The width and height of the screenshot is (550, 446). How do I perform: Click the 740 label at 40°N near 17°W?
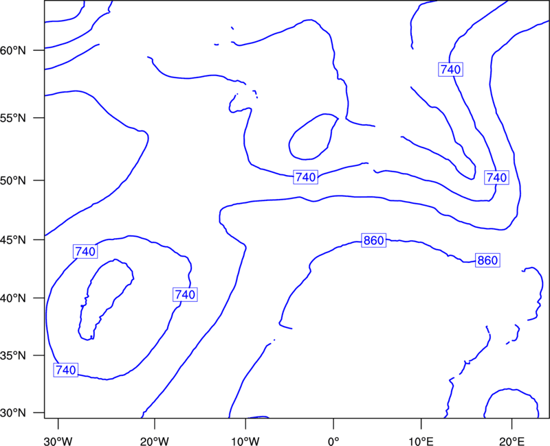point(185,294)
